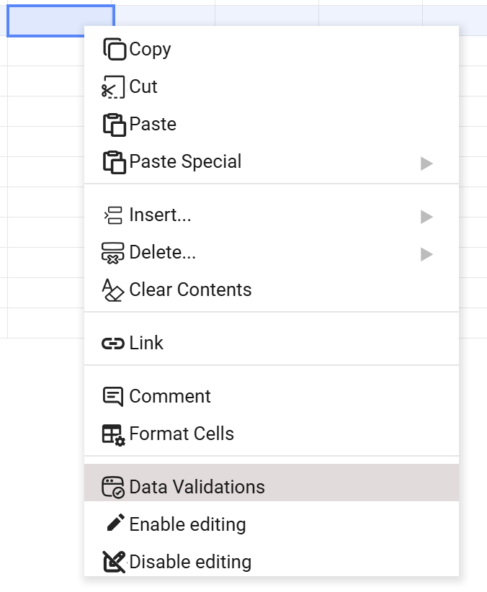Open Format Cells from the menu text

point(182,434)
